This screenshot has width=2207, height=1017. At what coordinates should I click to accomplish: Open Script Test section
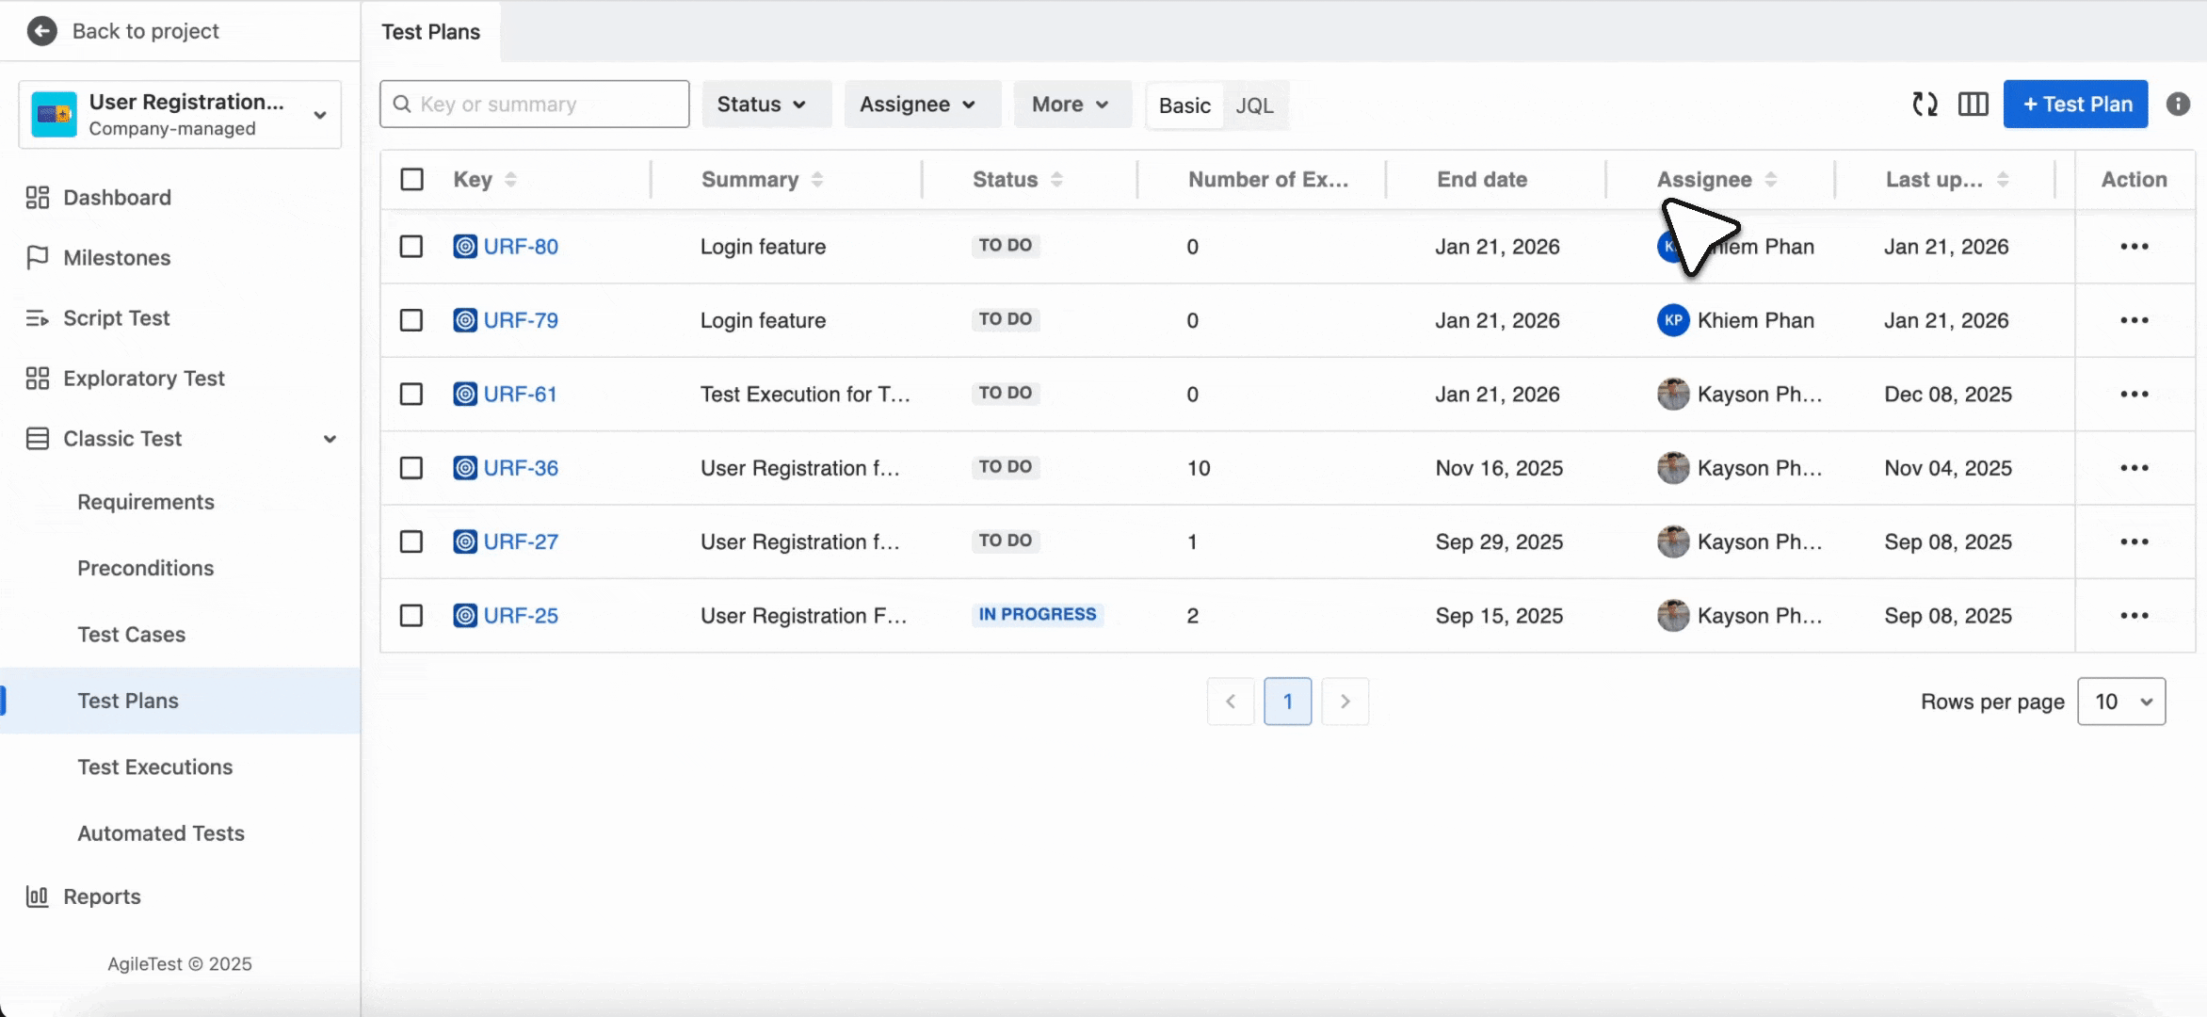click(115, 317)
